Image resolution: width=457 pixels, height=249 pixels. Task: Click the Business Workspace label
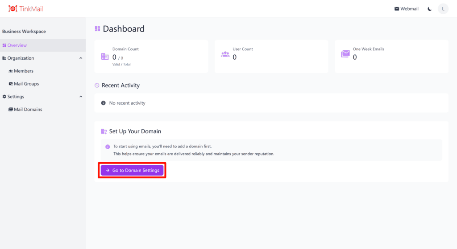point(24,32)
